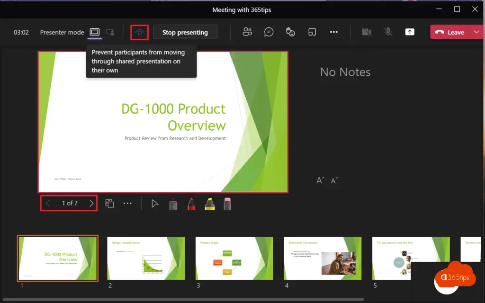Select the cursor pointer tool

[x=155, y=204]
